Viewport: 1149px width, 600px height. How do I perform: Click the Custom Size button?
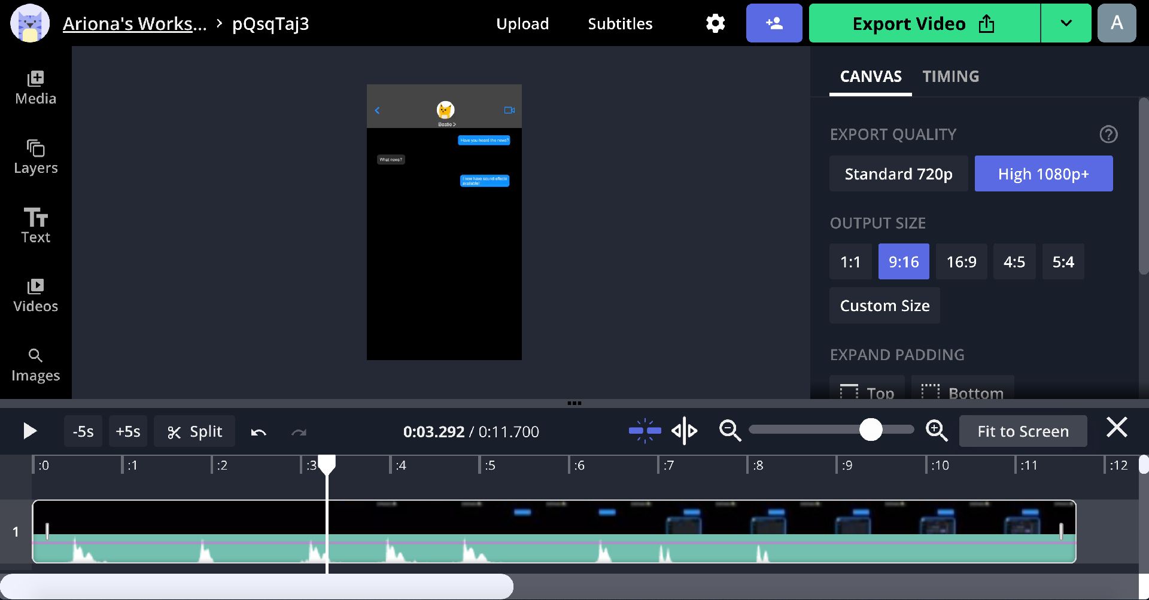(x=884, y=306)
